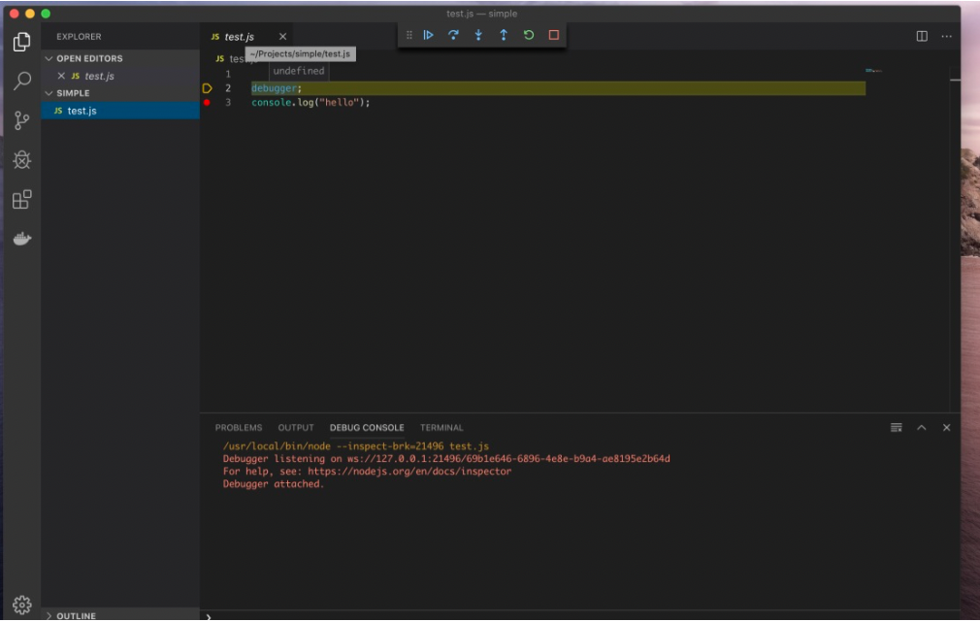Click the Continue debug control
The image size is (980, 622).
point(428,35)
